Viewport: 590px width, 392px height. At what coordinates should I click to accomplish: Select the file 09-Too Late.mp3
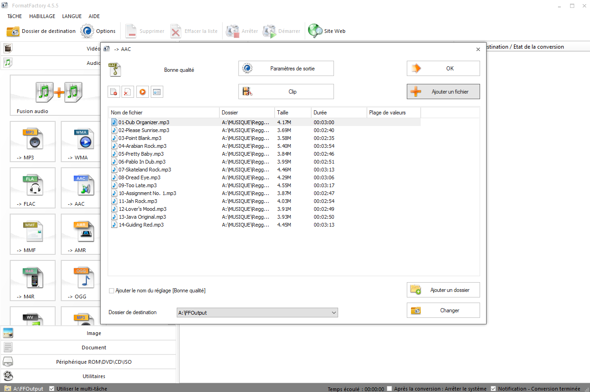point(265,185)
